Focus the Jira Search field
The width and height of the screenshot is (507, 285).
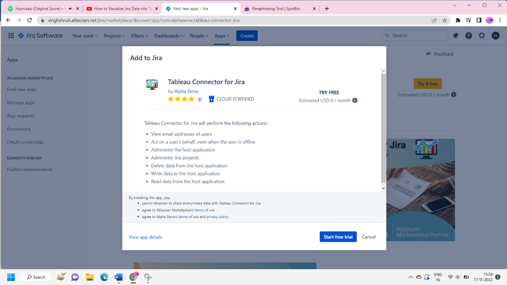pos(415,35)
